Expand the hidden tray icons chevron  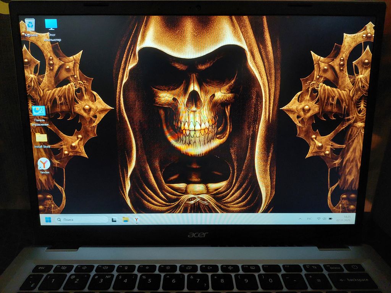pos(300,219)
